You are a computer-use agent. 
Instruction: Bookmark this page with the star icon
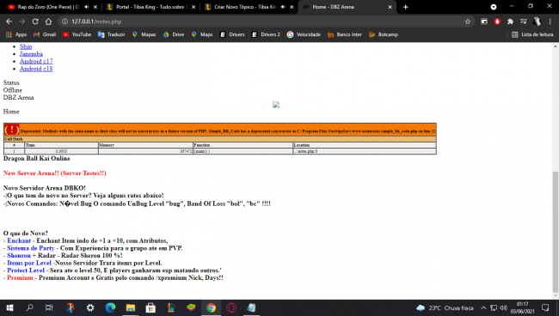coord(467,21)
